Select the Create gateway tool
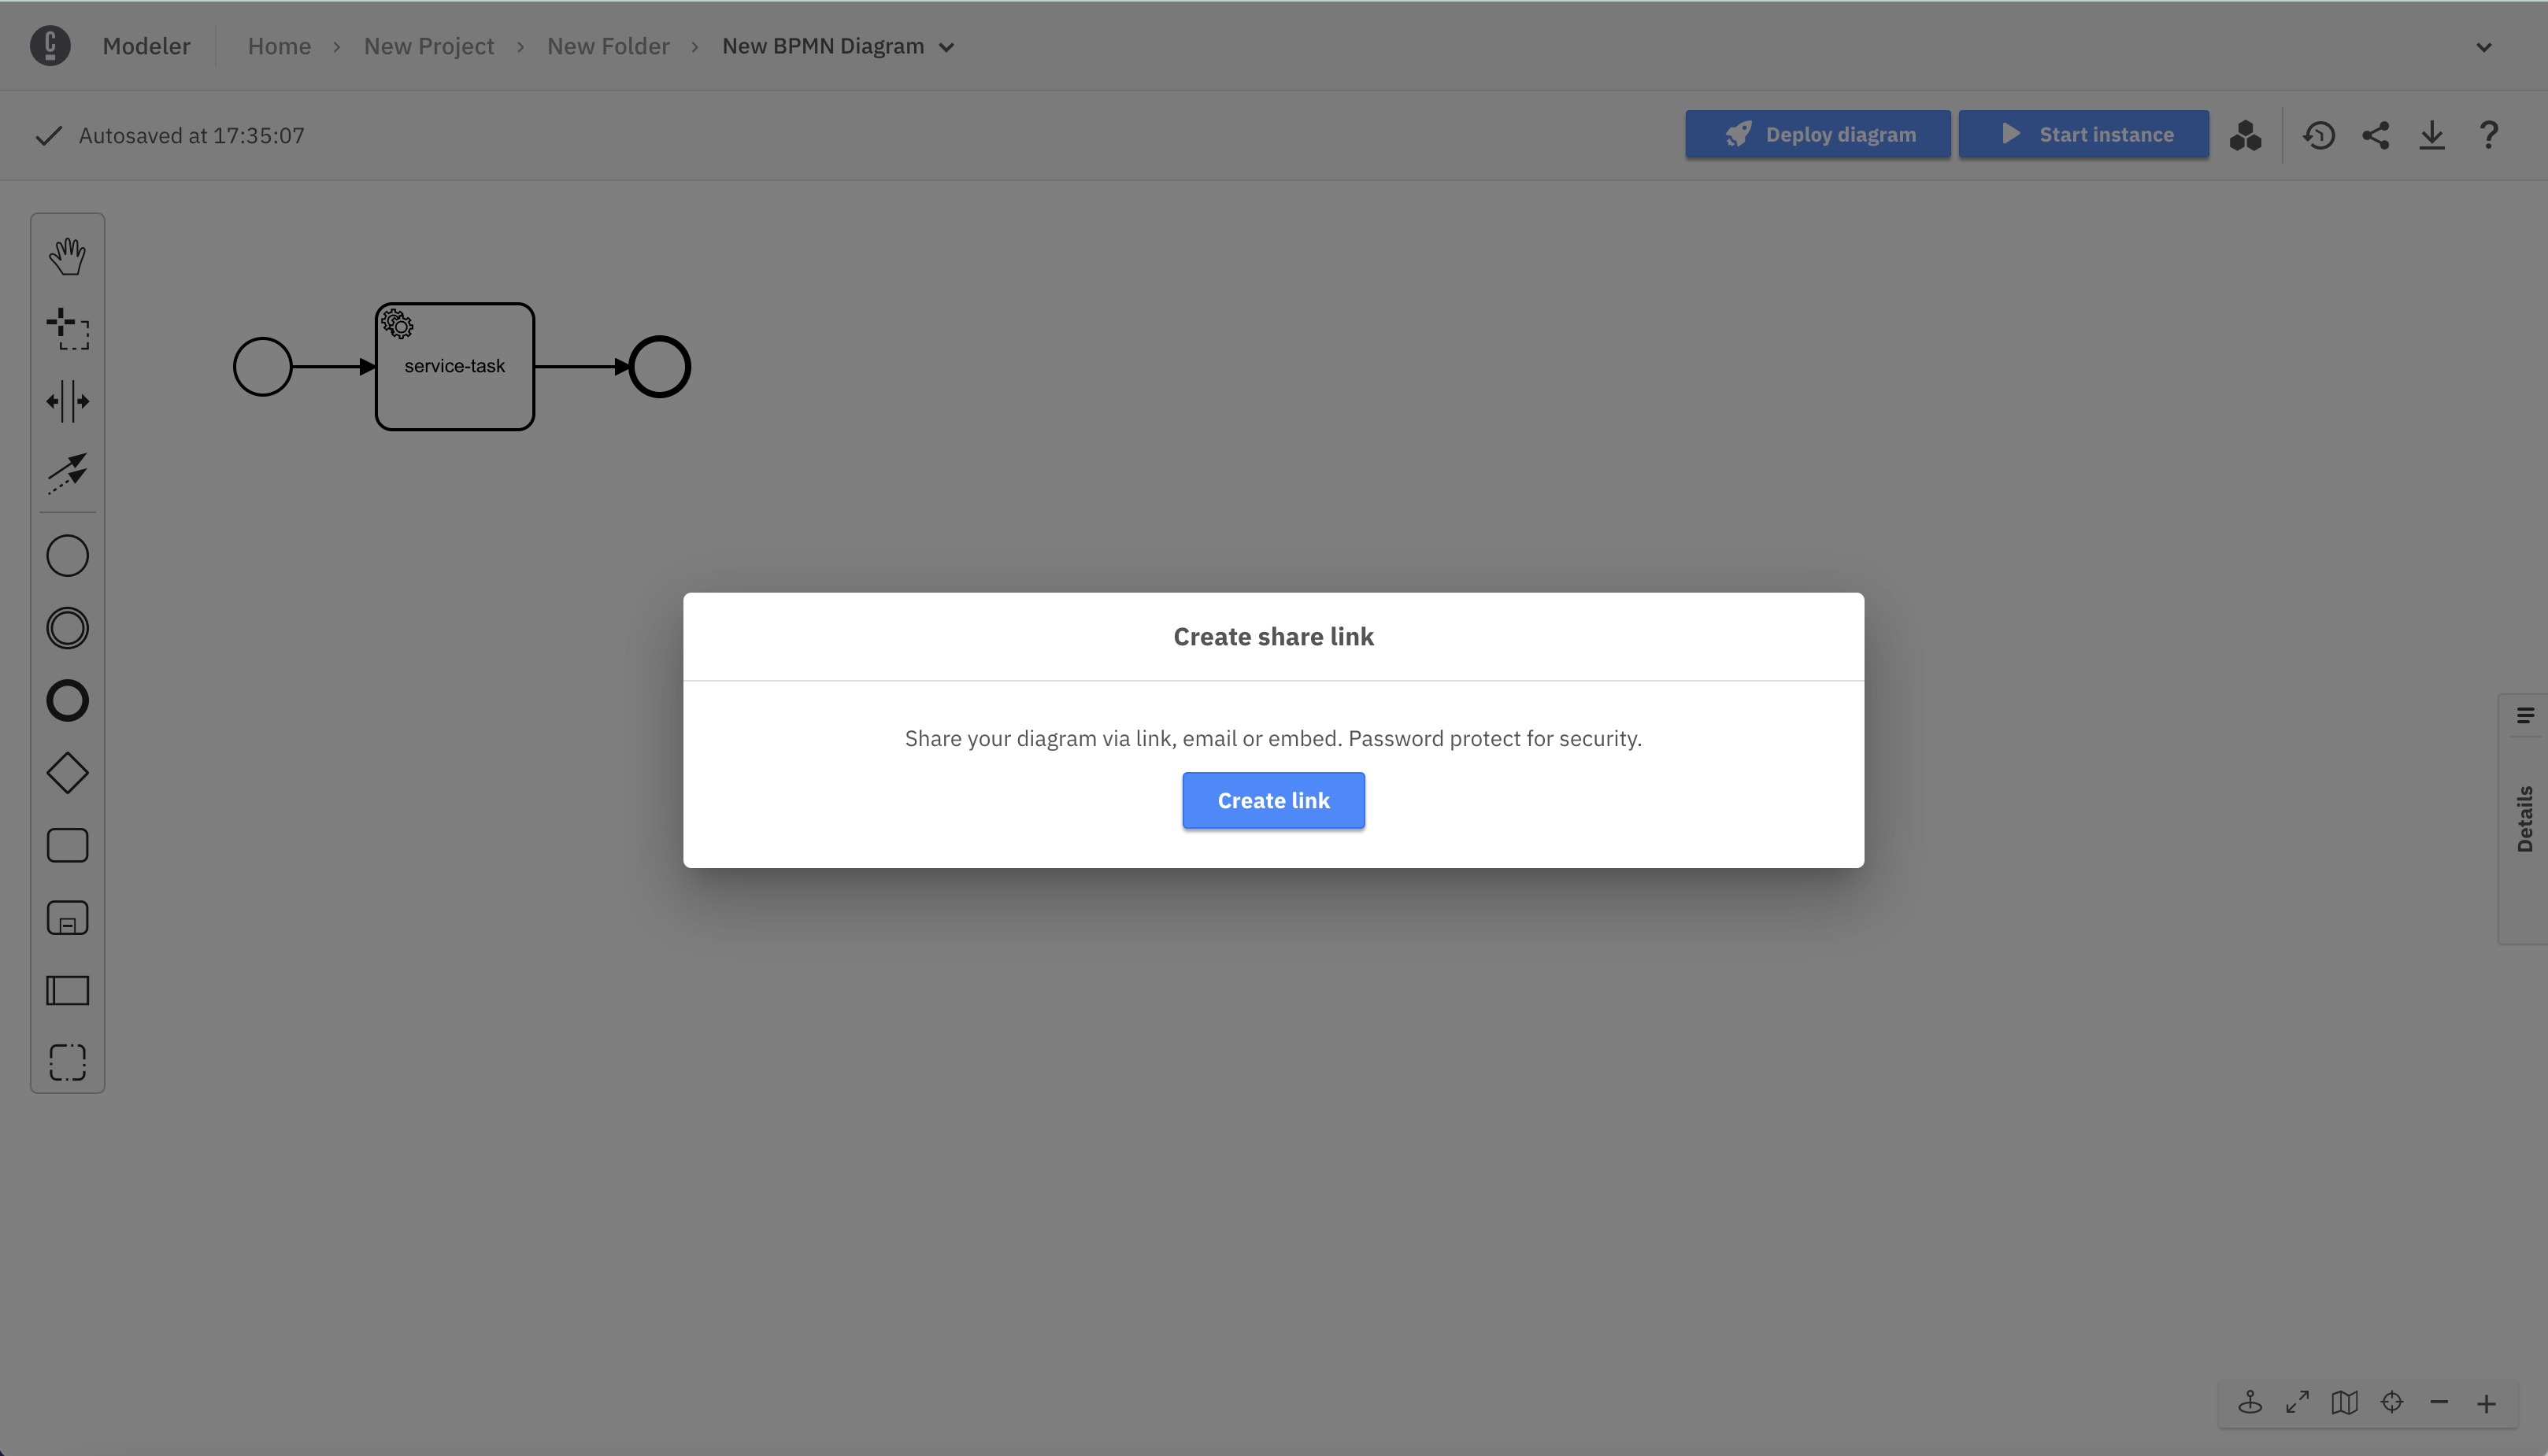 [67, 772]
